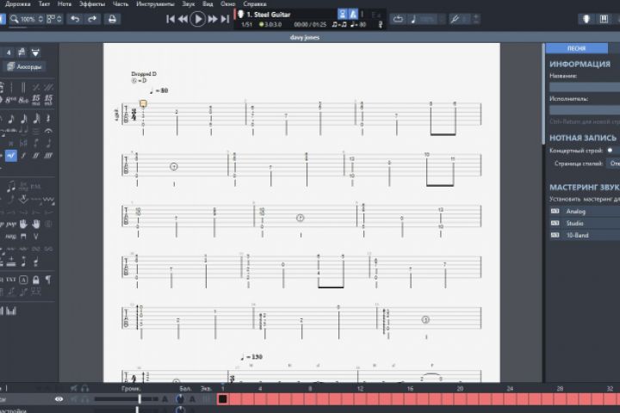
Task: Open the Эффекты menu
Action: [x=92, y=4]
